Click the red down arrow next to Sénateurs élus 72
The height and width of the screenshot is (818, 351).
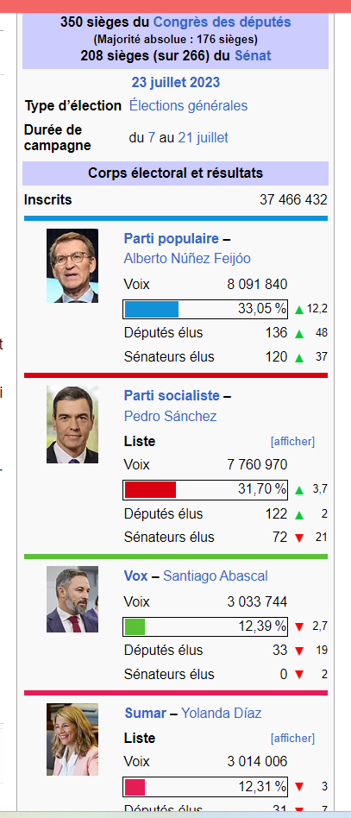299,538
